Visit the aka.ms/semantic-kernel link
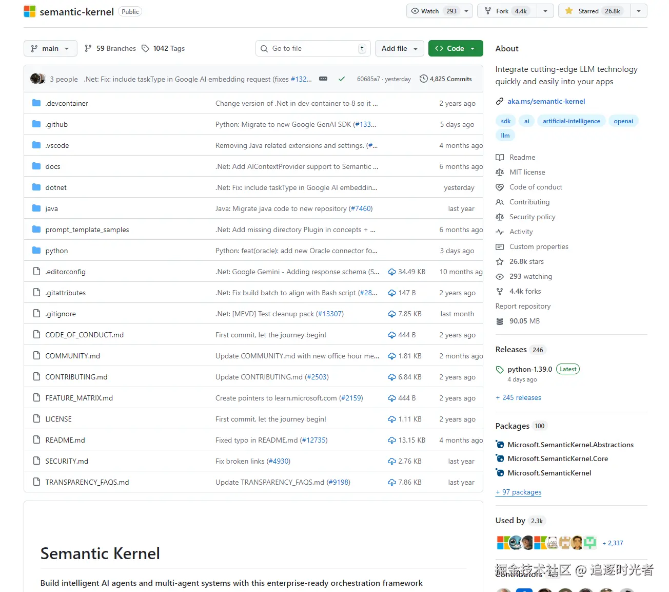The image size is (669, 592). pyautogui.click(x=546, y=101)
